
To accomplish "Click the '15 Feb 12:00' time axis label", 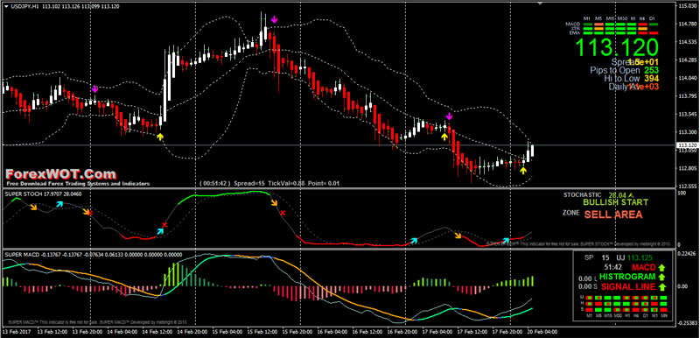I will (x=263, y=332).
